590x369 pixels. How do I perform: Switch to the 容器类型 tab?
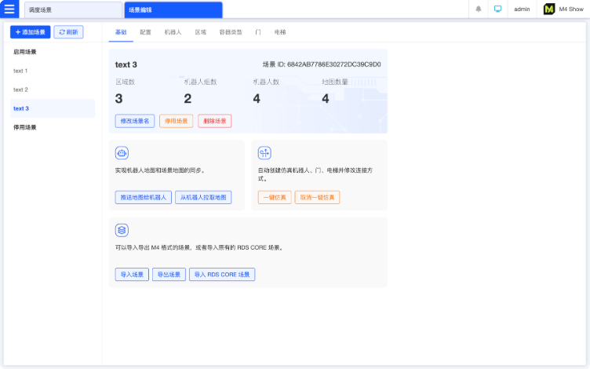click(231, 33)
